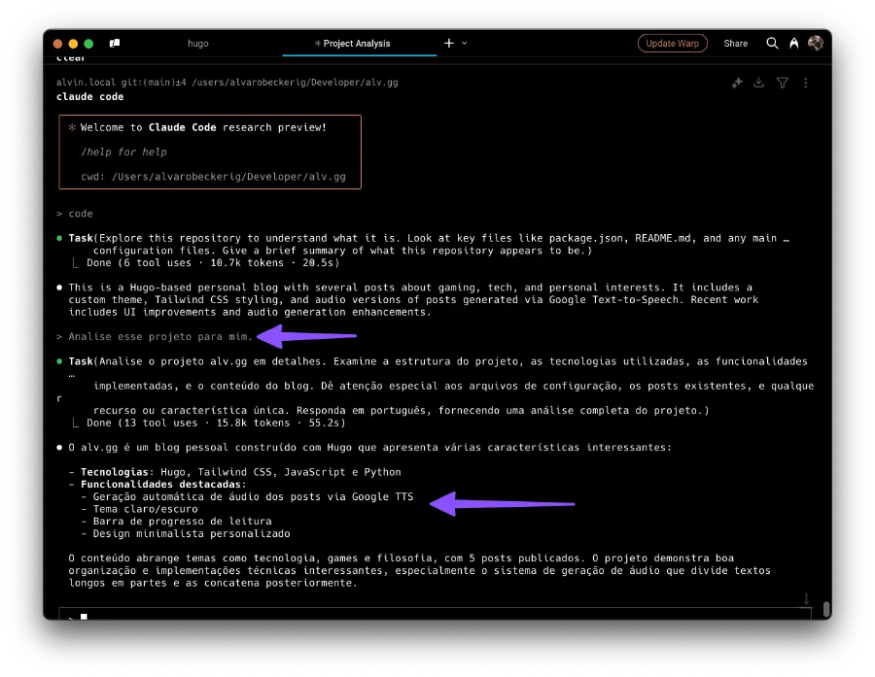The width and height of the screenshot is (875, 677).
Task: Open search with the magnifier icon
Action: pos(772,43)
